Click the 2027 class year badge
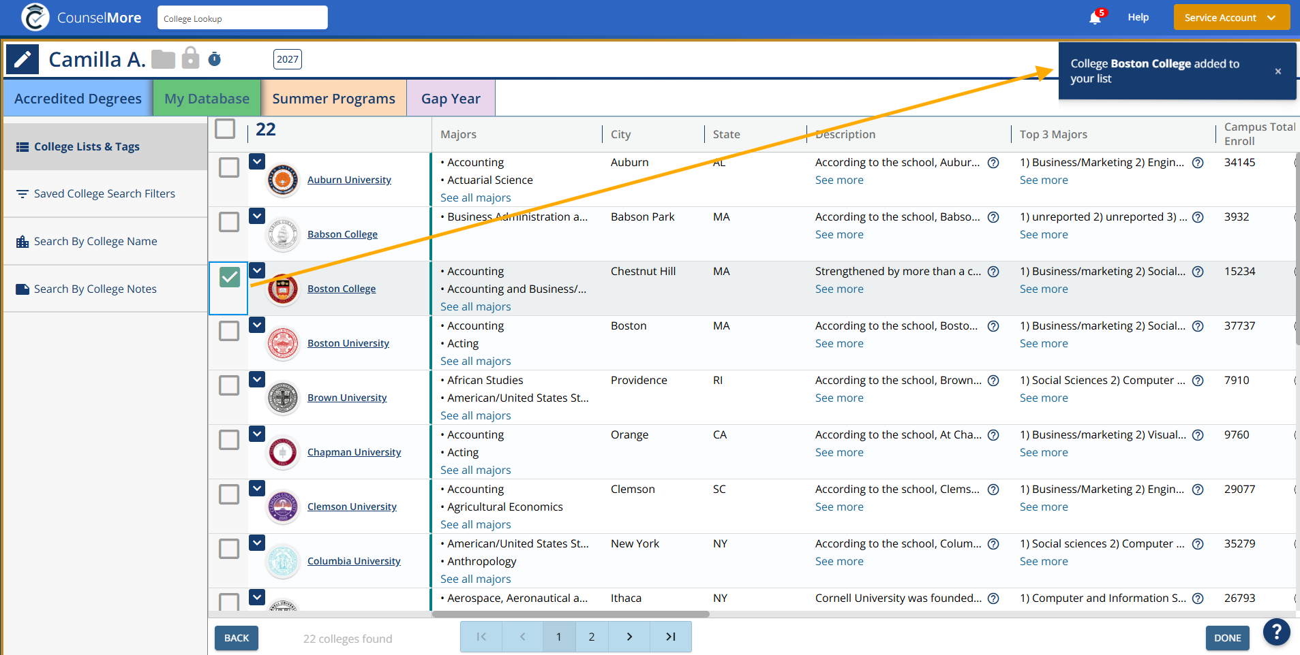1300x655 pixels. pos(288,59)
